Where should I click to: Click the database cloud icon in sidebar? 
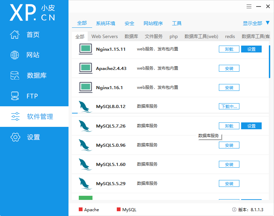15,75
